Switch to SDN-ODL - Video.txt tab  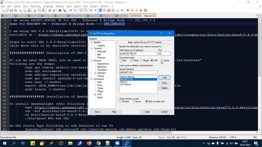click(x=142, y=16)
